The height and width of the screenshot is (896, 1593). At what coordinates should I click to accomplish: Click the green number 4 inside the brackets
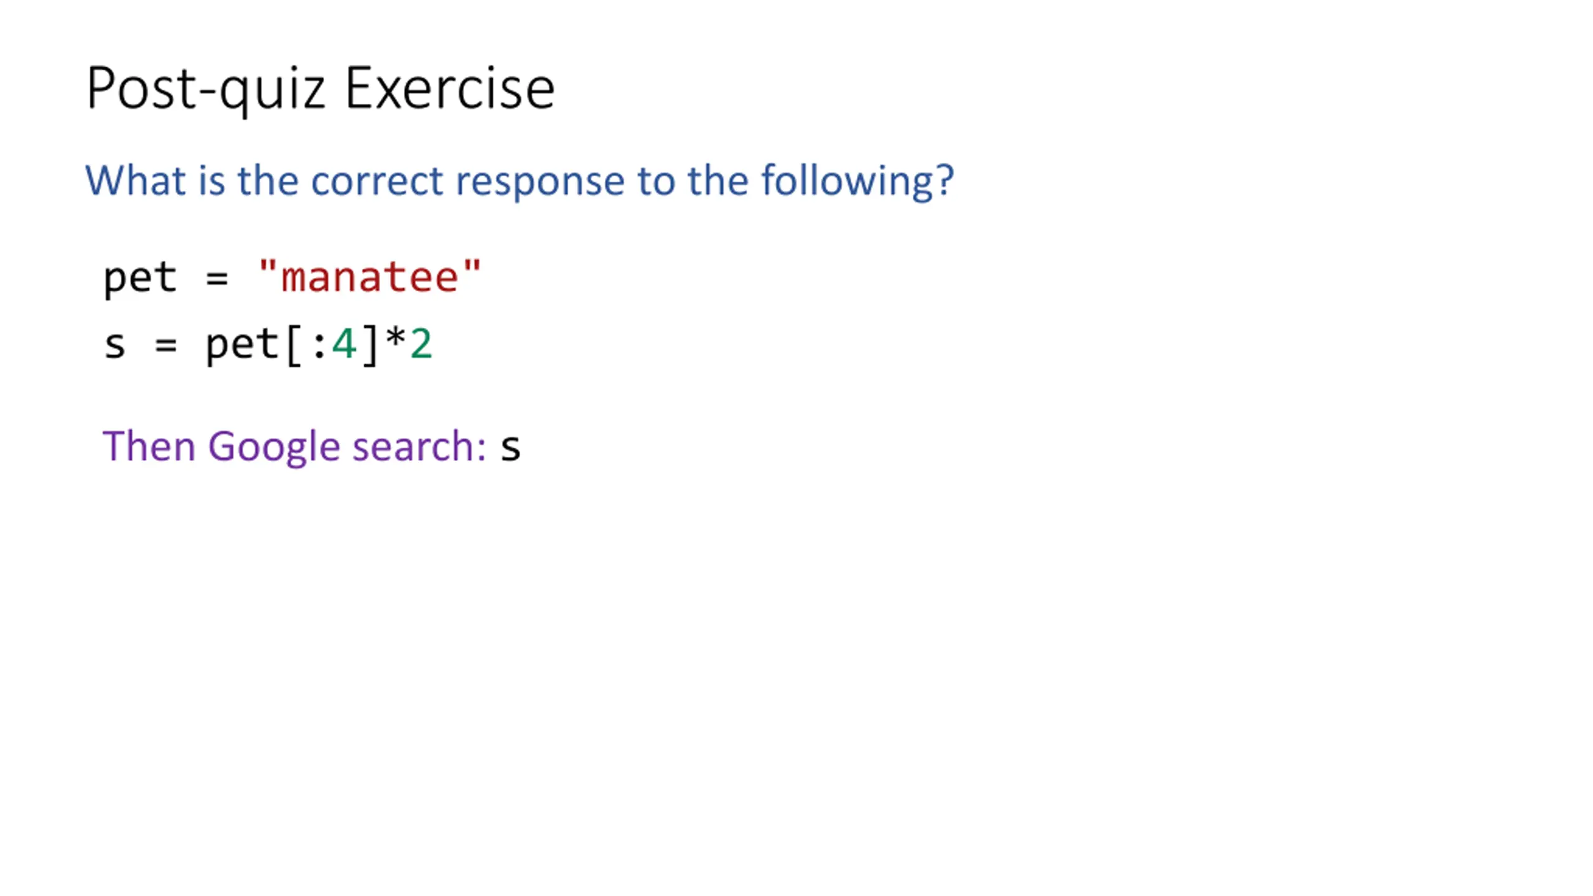point(344,344)
